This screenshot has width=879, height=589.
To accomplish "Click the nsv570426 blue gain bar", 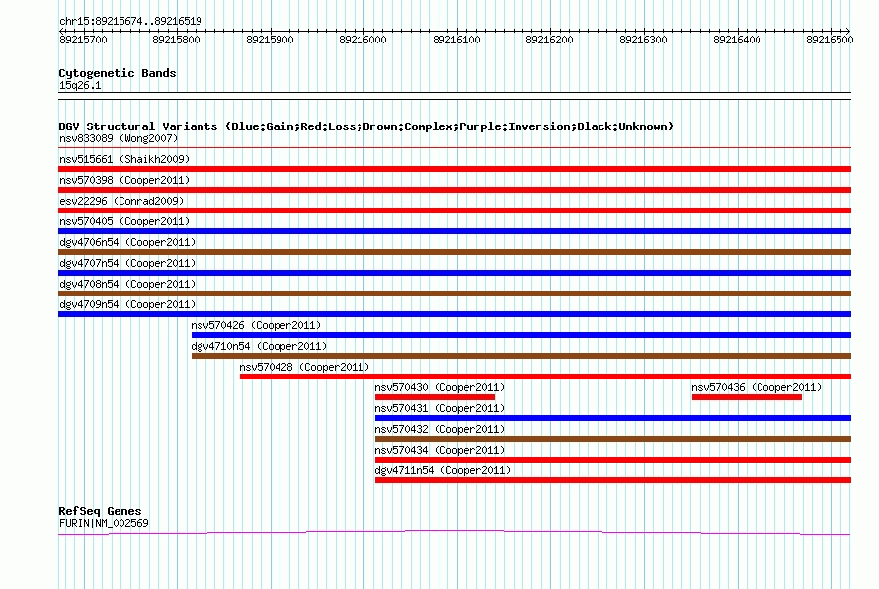I will click(521, 335).
